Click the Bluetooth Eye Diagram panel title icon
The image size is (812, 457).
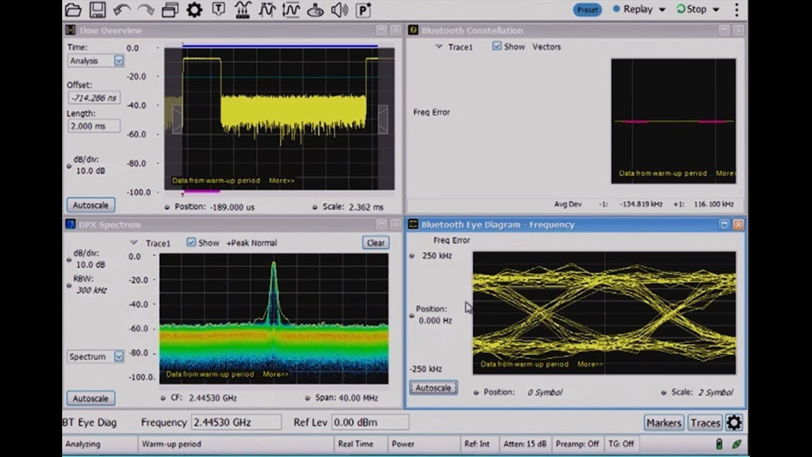tap(413, 225)
